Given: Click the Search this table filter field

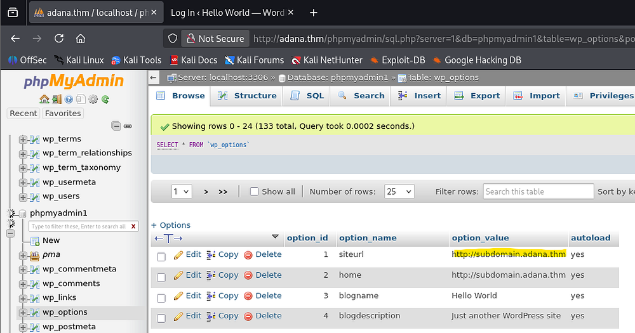Looking at the screenshot, I should pos(537,192).
